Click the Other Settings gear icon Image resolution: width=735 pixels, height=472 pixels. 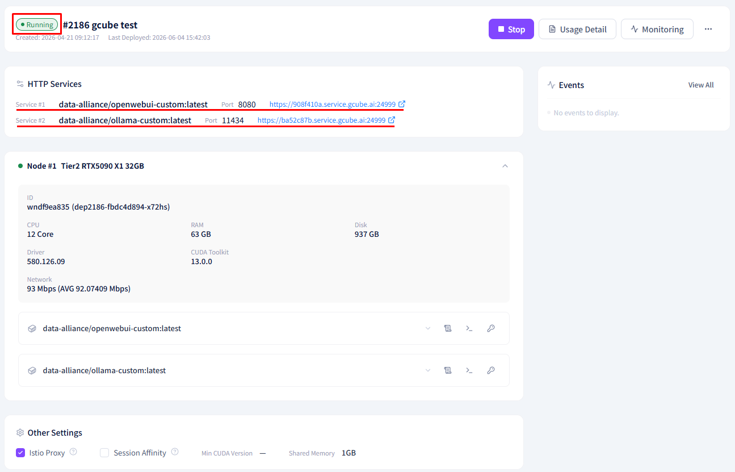pyautogui.click(x=20, y=433)
